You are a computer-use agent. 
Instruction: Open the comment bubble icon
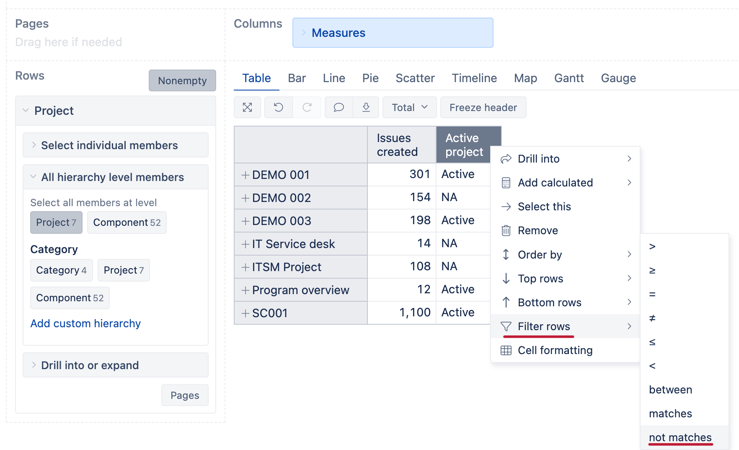(x=338, y=107)
